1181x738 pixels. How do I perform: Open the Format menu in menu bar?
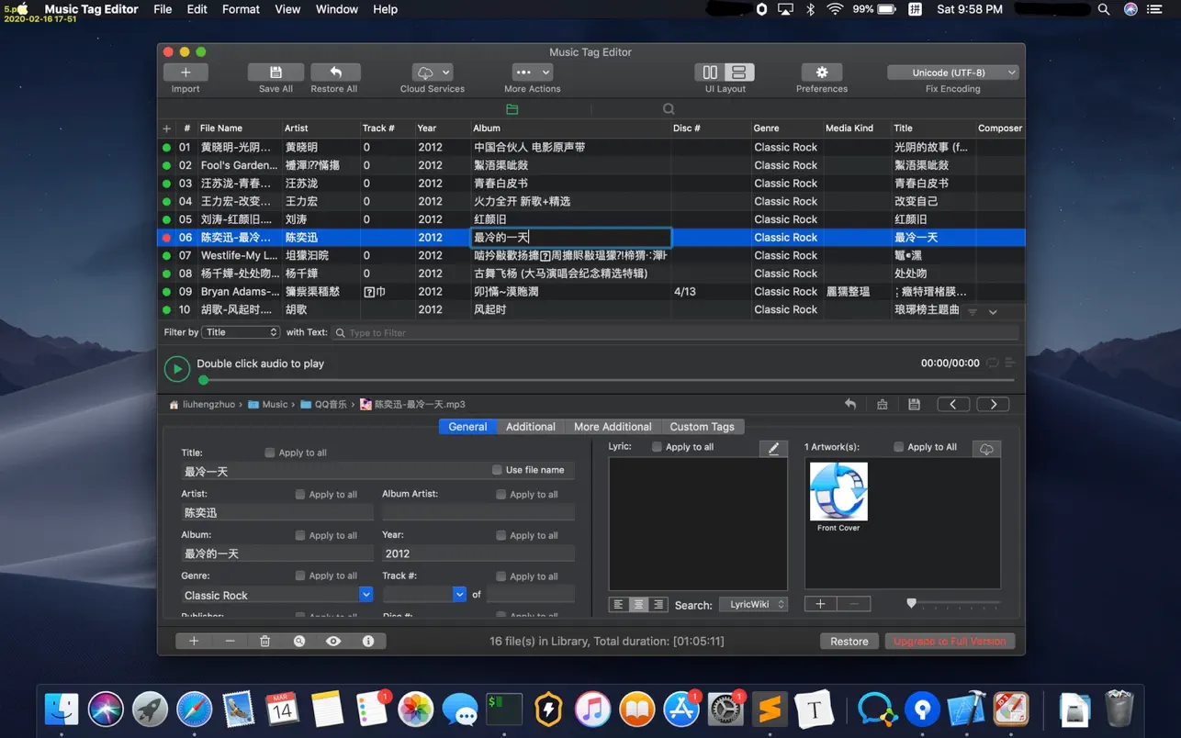[x=241, y=9]
